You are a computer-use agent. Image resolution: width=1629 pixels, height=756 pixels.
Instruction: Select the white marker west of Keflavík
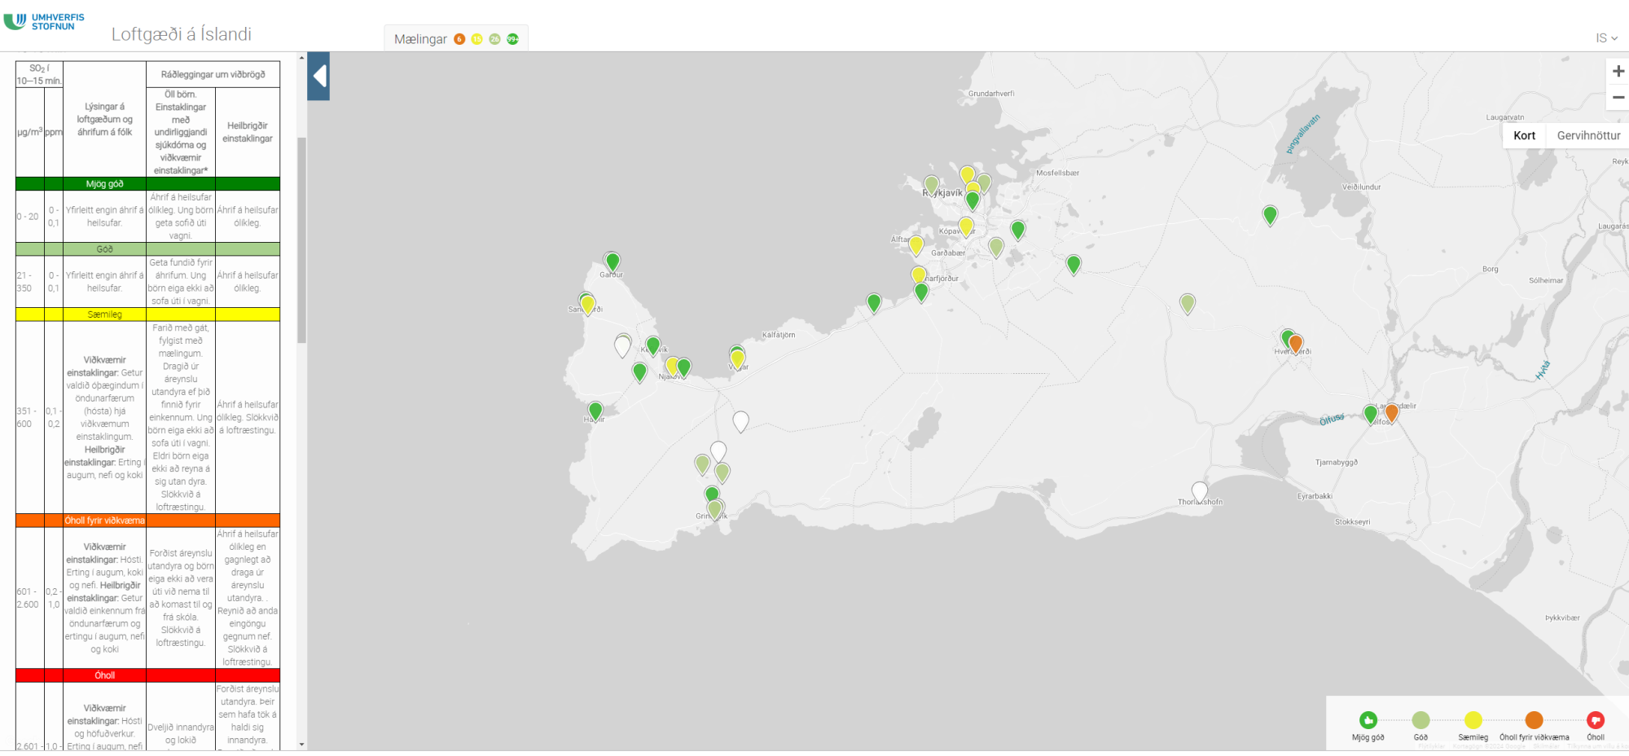(x=622, y=346)
